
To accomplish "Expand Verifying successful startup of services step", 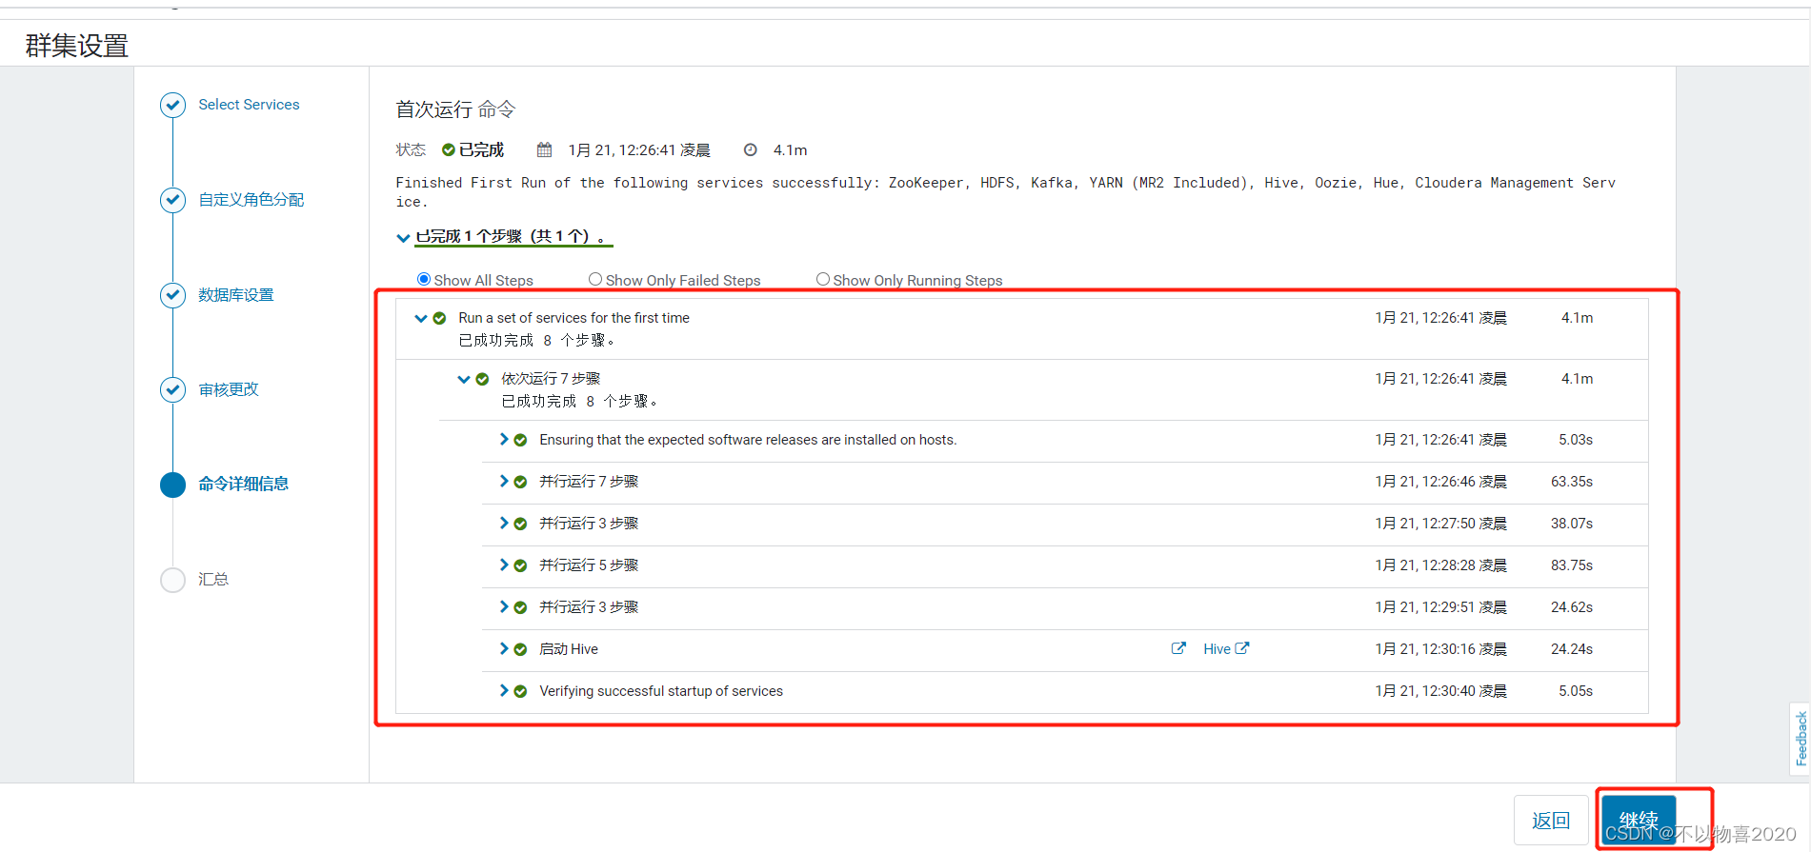I will tap(504, 690).
